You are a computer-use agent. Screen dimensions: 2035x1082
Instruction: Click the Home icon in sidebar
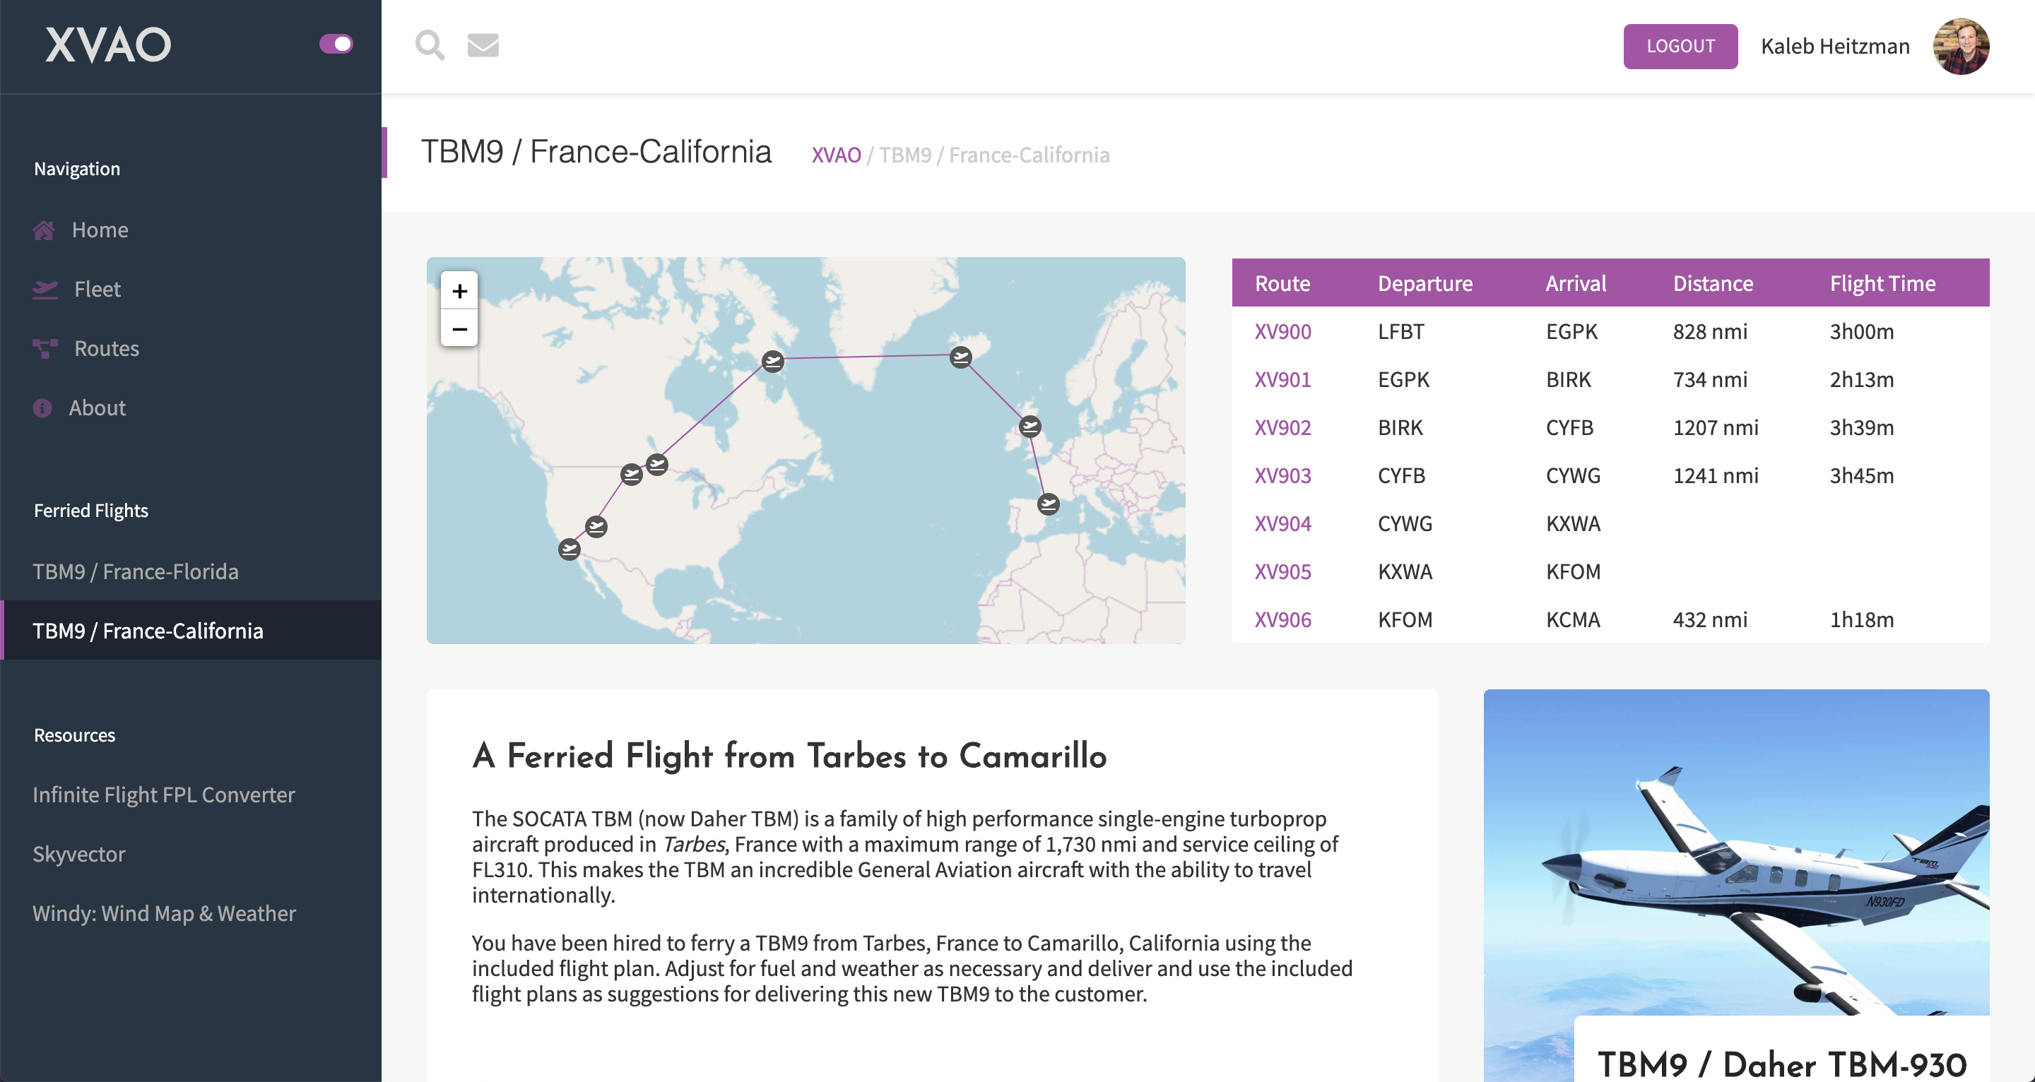pos(43,230)
